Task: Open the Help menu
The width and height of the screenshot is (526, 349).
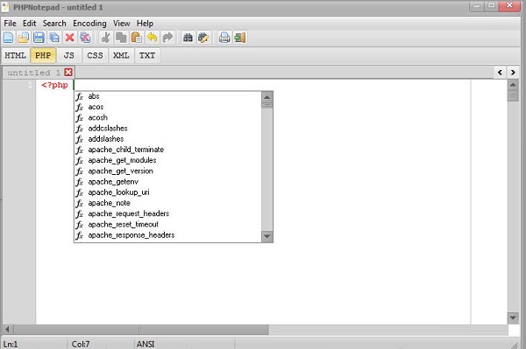Action: pyautogui.click(x=145, y=24)
